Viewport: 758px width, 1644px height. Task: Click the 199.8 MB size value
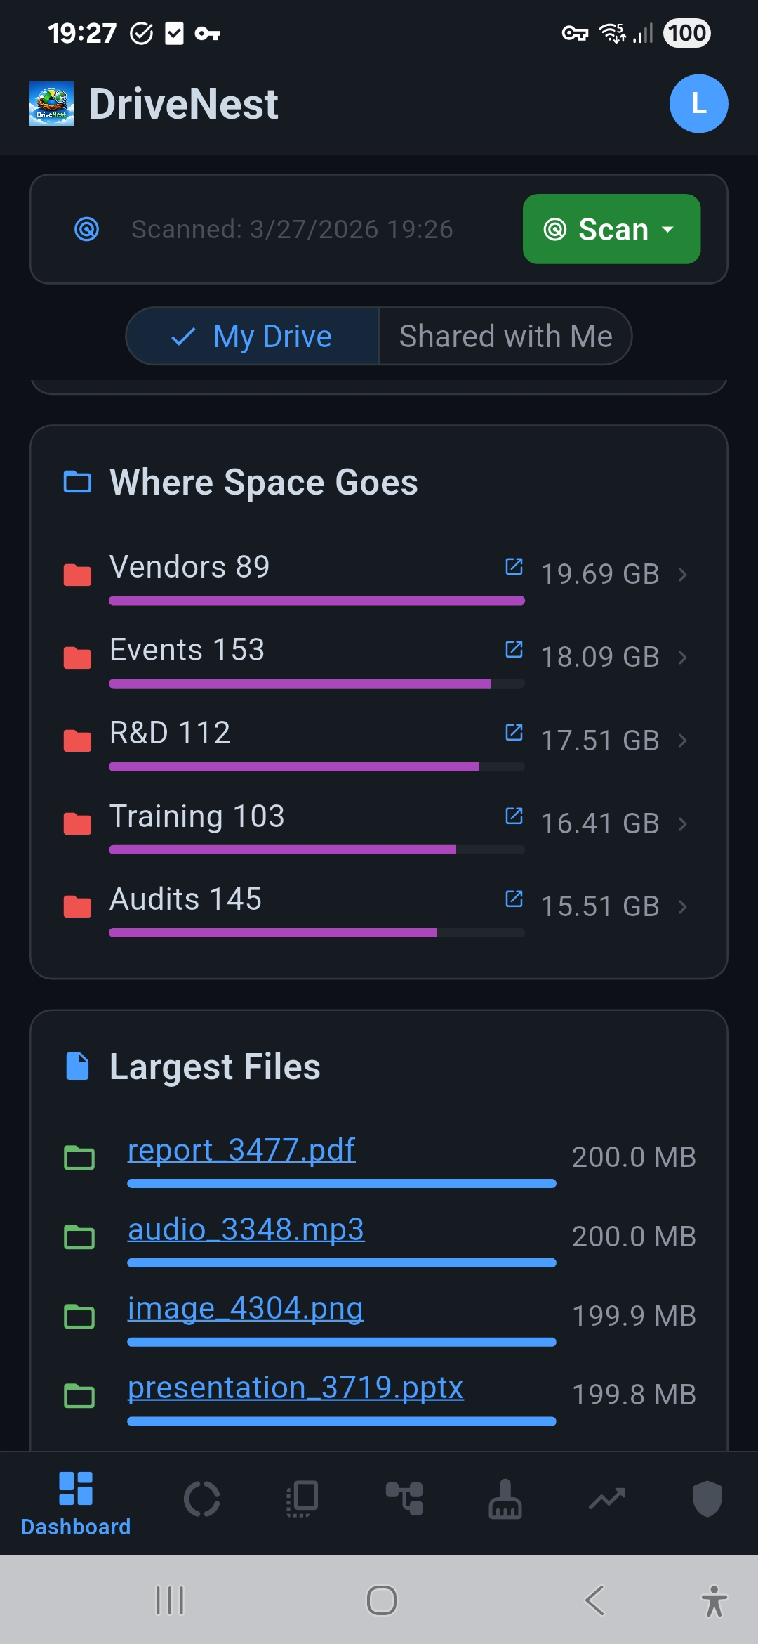(x=634, y=1395)
